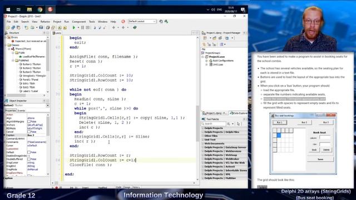Switch to the Data Explorer tab
The width and height of the screenshot is (356, 200).
(238, 113)
